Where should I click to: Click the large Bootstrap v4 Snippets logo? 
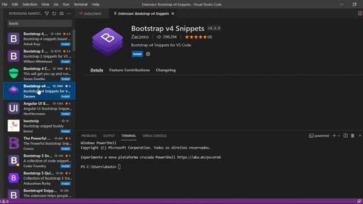[x=107, y=41]
